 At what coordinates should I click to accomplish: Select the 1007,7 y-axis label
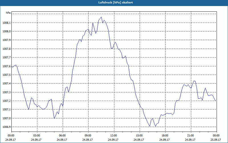pyautogui.click(x=7, y=57)
